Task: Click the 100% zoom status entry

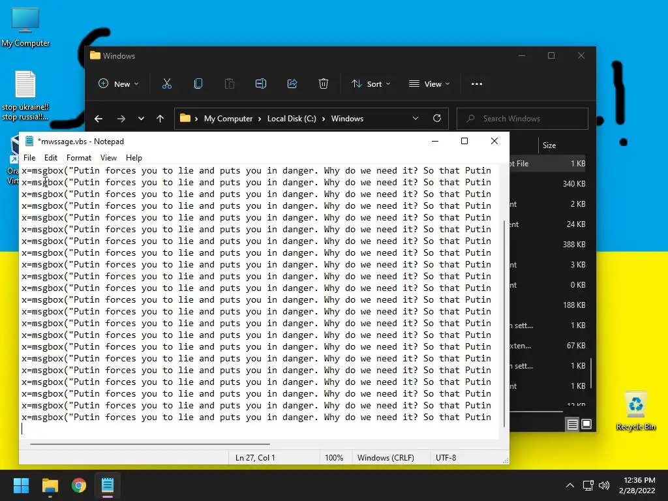Action: pyautogui.click(x=334, y=457)
